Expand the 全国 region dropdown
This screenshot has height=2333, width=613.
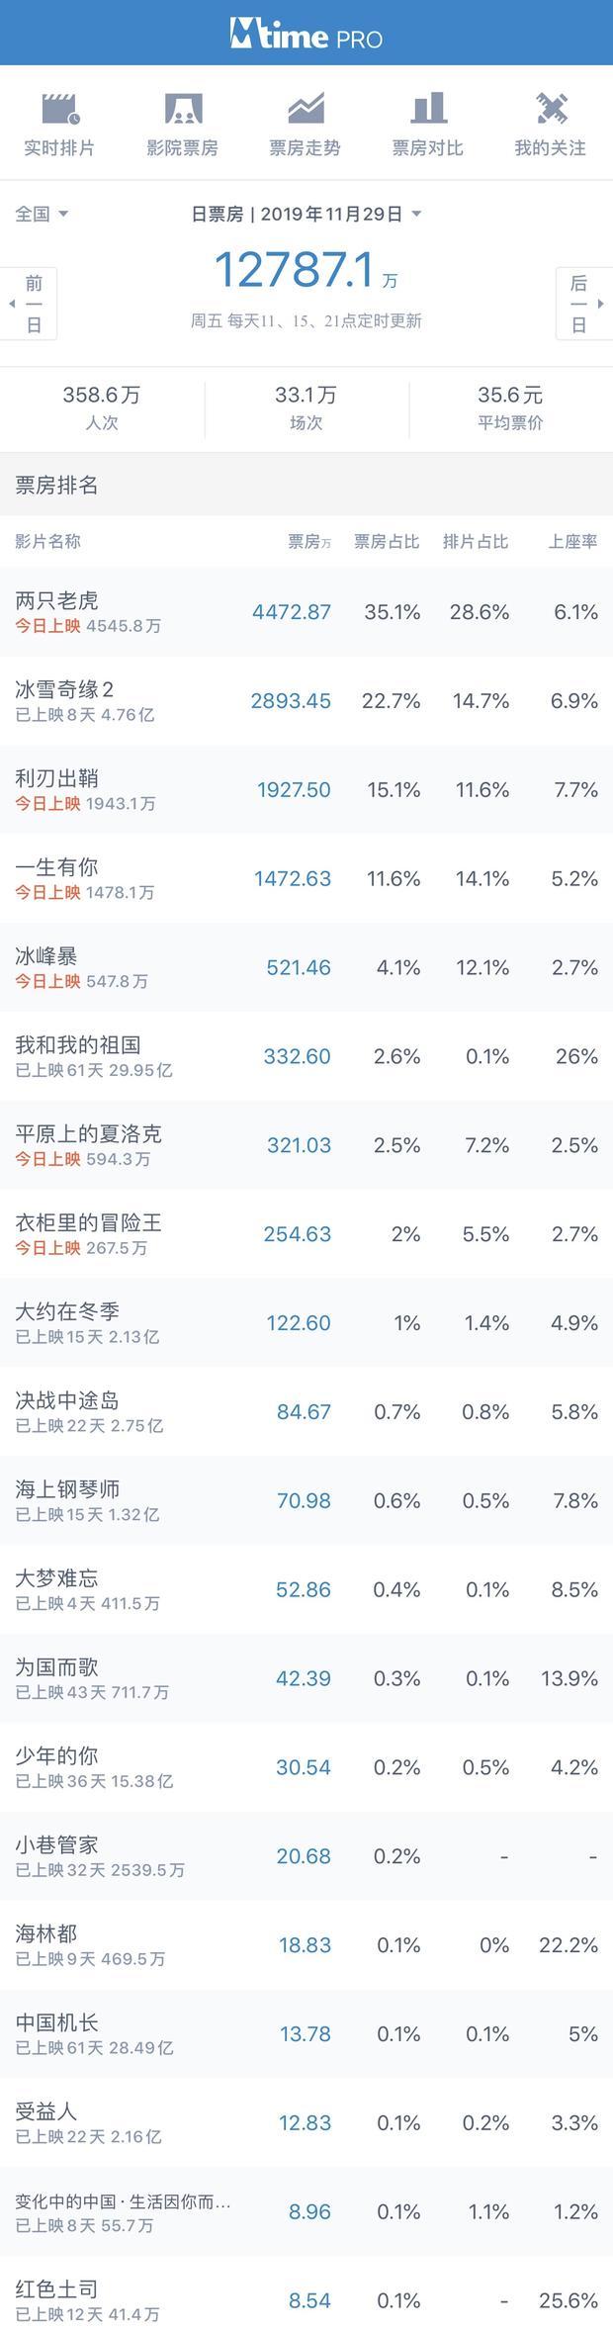[x=42, y=214]
